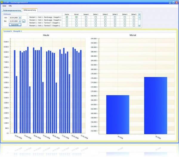Switch to the Fördermengenauswertung tab
Image resolution: width=179 pixels, height=157 pixels.
(x=11, y=10)
